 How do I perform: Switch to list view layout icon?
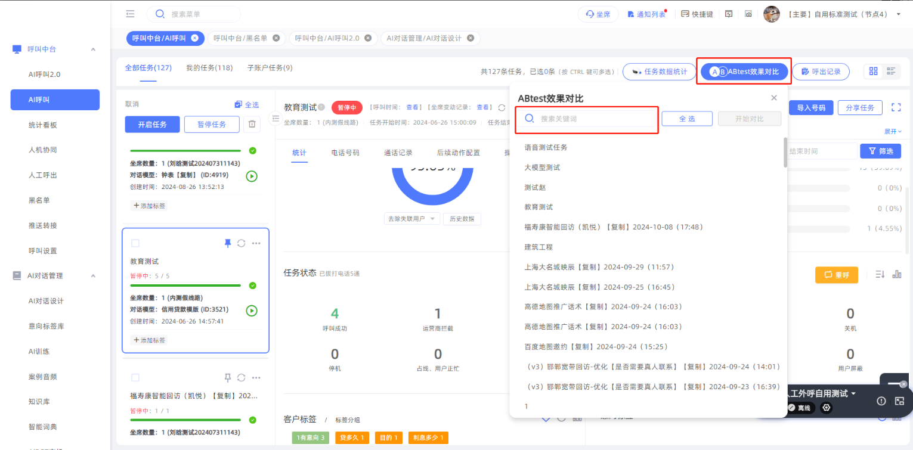[x=892, y=72]
